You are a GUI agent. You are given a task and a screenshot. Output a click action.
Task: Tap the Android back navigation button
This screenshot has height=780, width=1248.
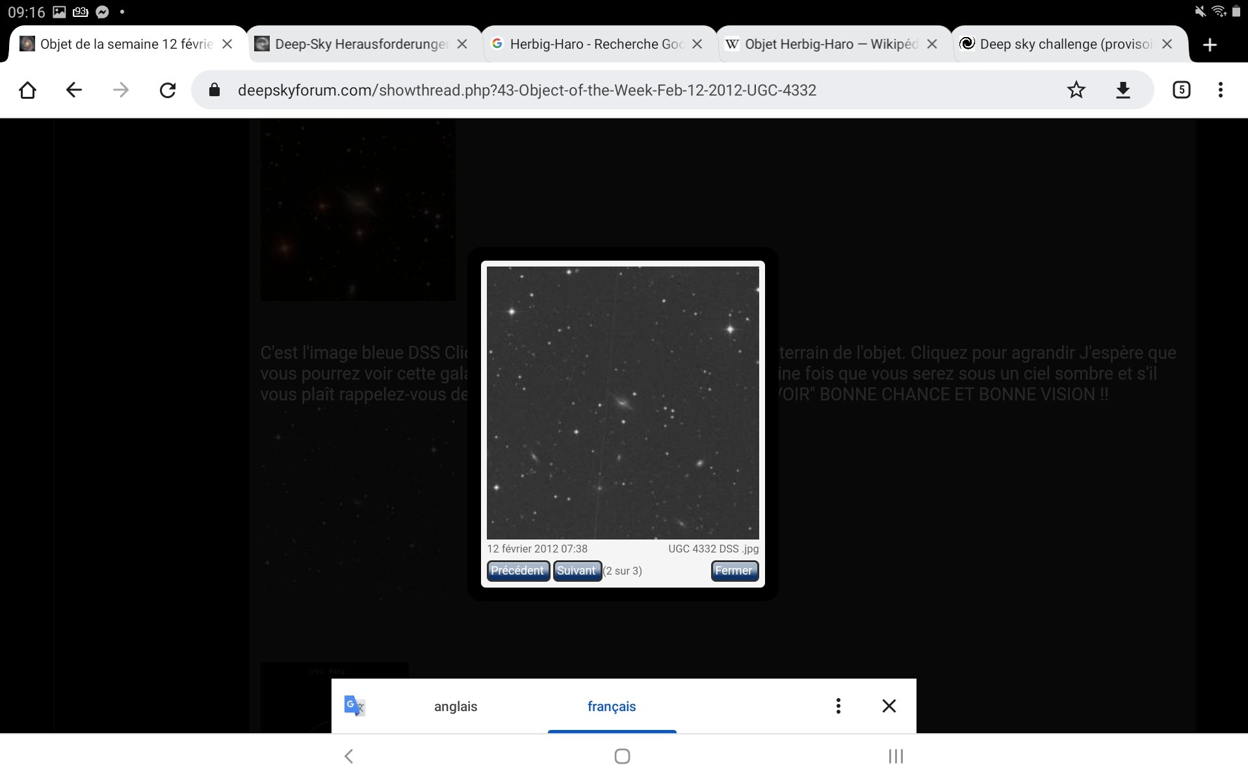pos(349,756)
